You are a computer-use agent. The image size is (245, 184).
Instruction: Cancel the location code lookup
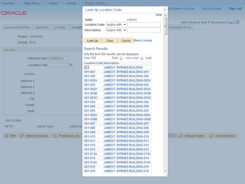click(126, 40)
